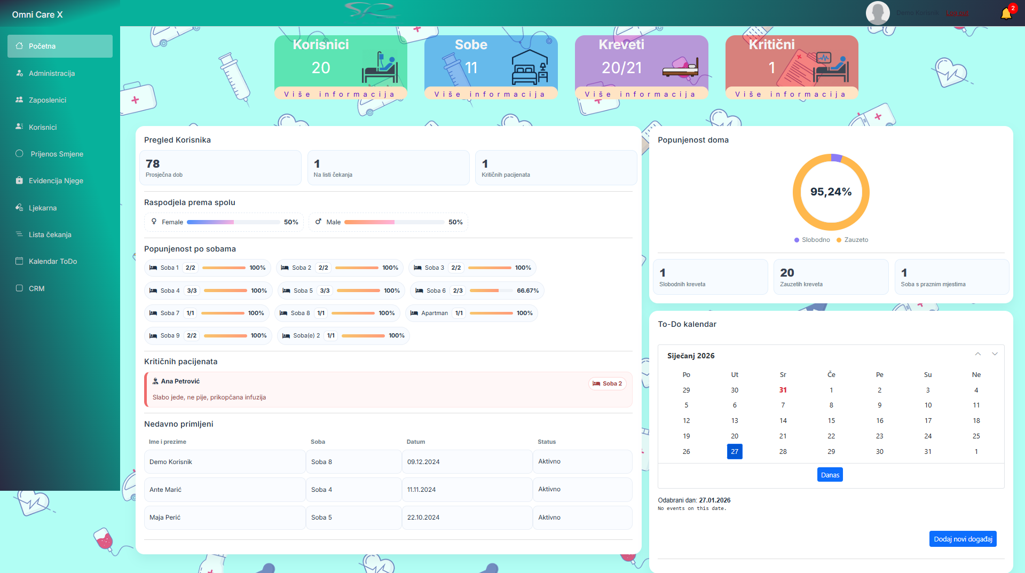Image resolution: width=1025 pixels, height=573 pixels.
Task: Click the user avatar in the top bar
Action: 878,13
